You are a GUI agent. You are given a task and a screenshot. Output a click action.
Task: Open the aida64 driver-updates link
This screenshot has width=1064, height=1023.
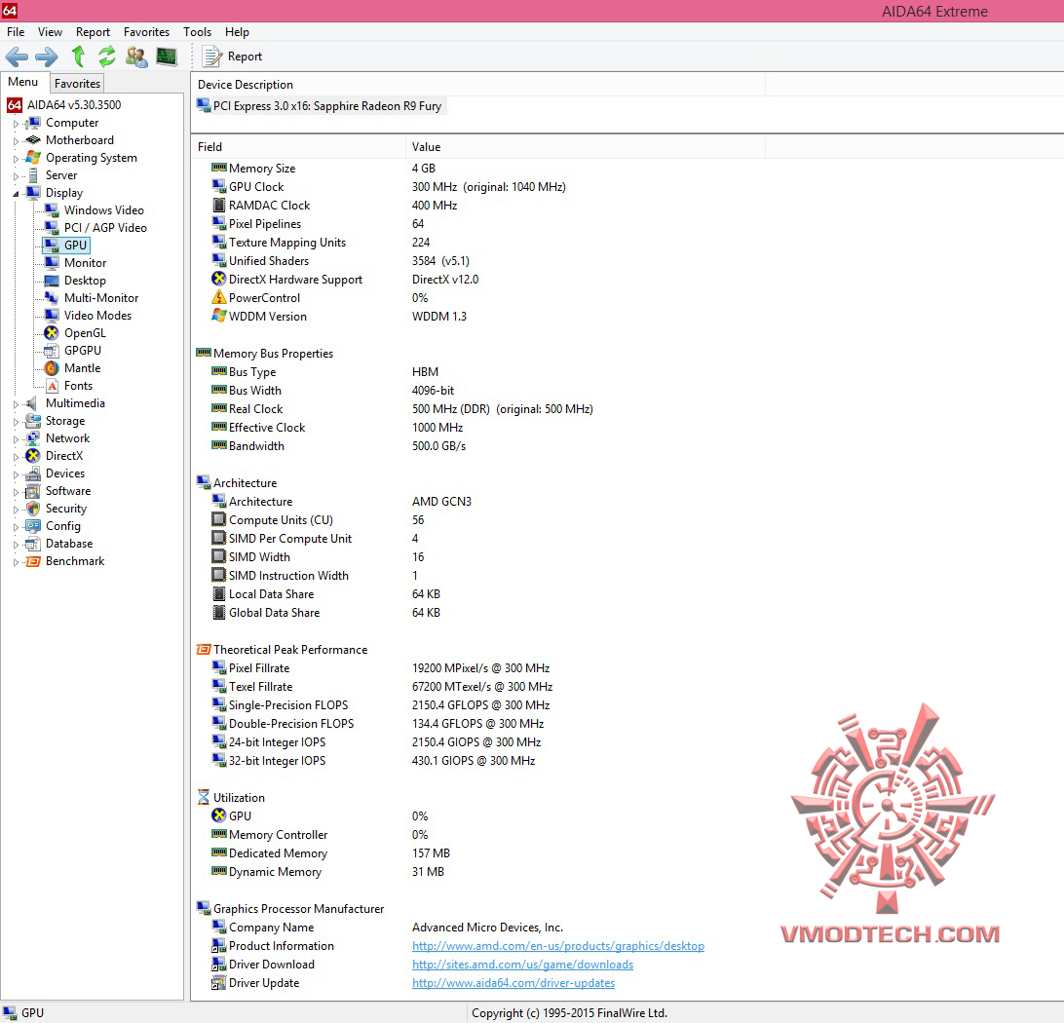[x=513, y=982]
